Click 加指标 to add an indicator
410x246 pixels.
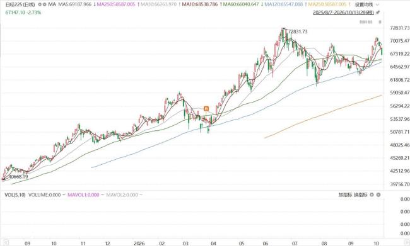345,194
